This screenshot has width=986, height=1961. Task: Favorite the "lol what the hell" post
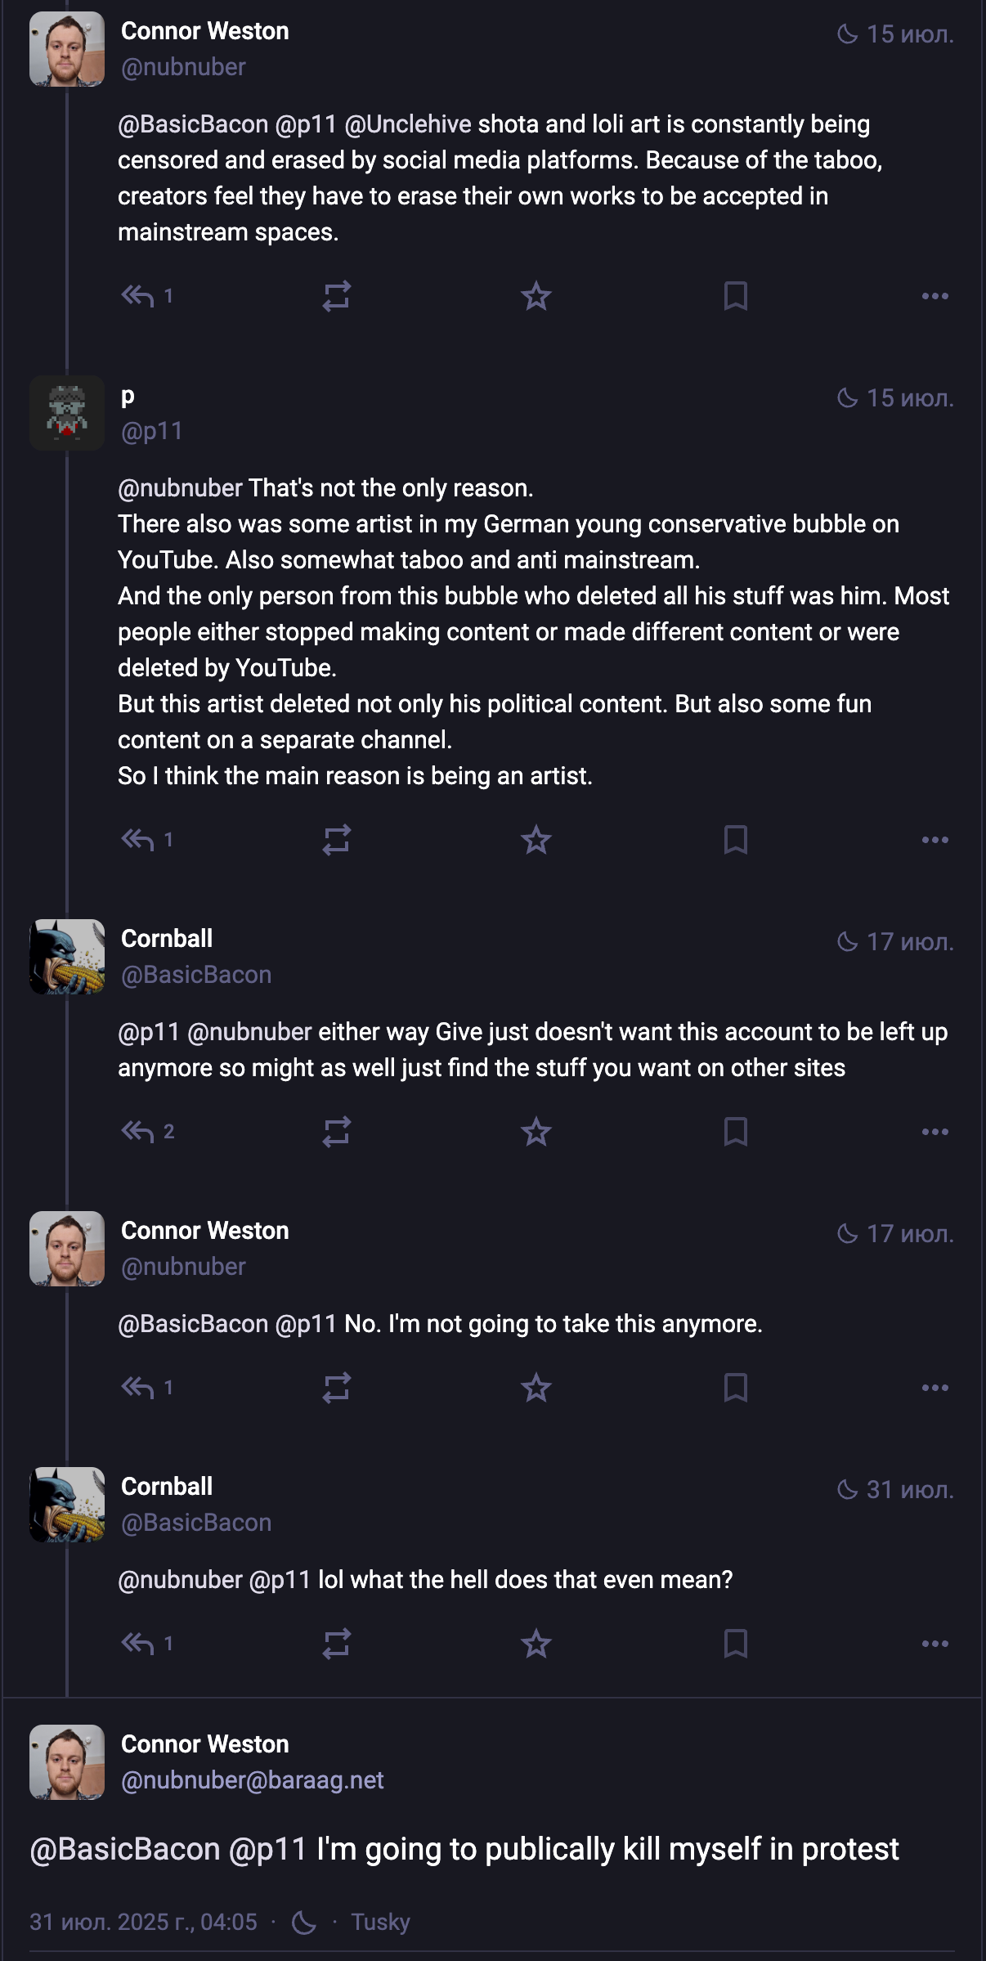point(536,1644)
